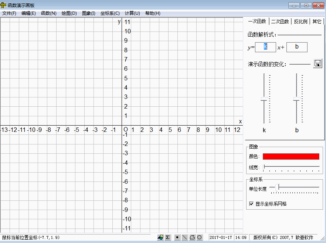Click the date 2017-01-17 in status bar
Viewport: 326px width, 243px height.
[x=221, y=237]
